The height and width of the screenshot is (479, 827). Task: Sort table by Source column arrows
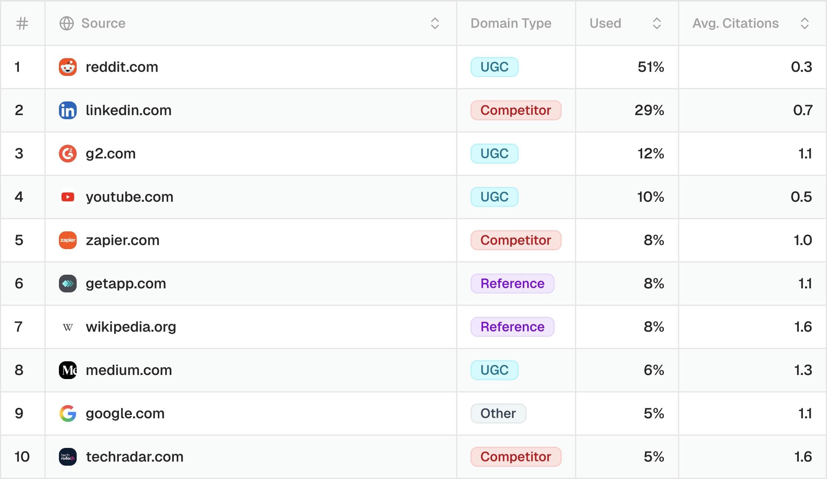(435, 23)
